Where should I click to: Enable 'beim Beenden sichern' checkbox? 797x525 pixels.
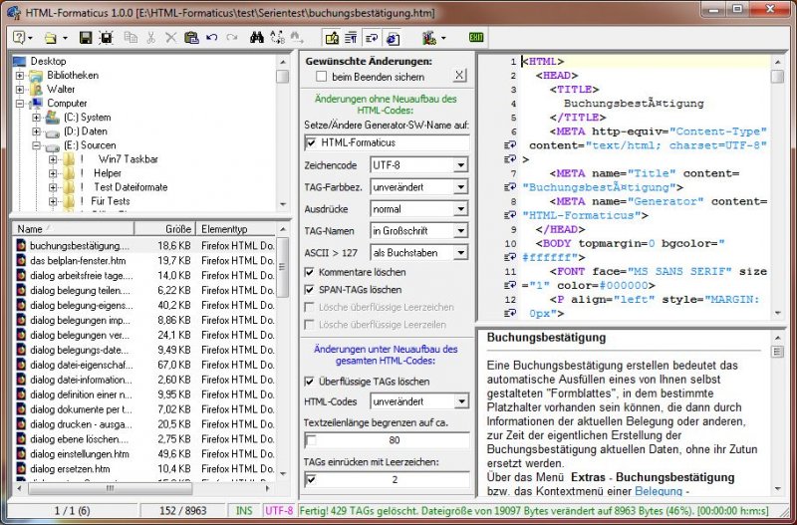coord(322,76)
